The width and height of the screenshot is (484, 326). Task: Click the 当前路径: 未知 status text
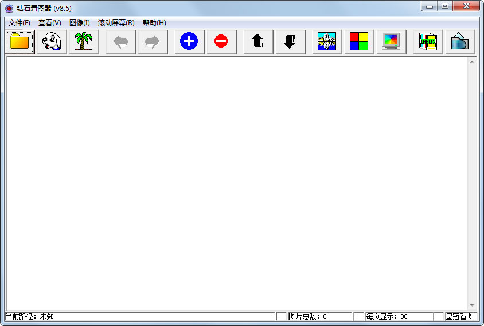[x=30, y=316]
